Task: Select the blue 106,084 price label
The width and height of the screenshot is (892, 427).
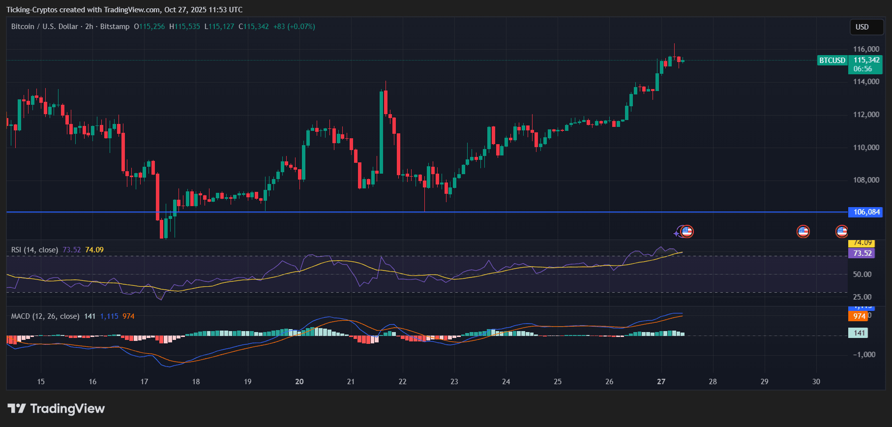Action: pyautogui.click(x=866, y=212)
